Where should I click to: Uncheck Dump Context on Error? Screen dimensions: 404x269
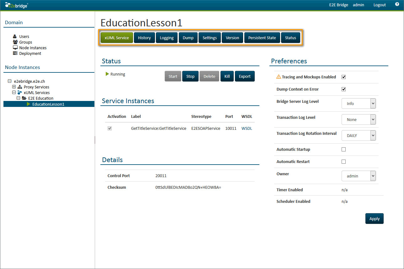click(343, 89)
